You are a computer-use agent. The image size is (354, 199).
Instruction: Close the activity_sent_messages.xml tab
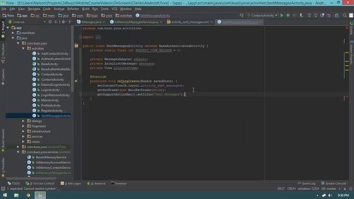(x=211, y=22)
